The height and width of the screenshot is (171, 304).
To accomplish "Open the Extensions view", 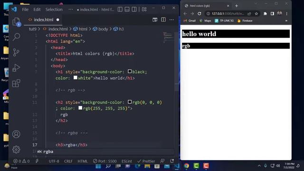I will tap(16, 84).
